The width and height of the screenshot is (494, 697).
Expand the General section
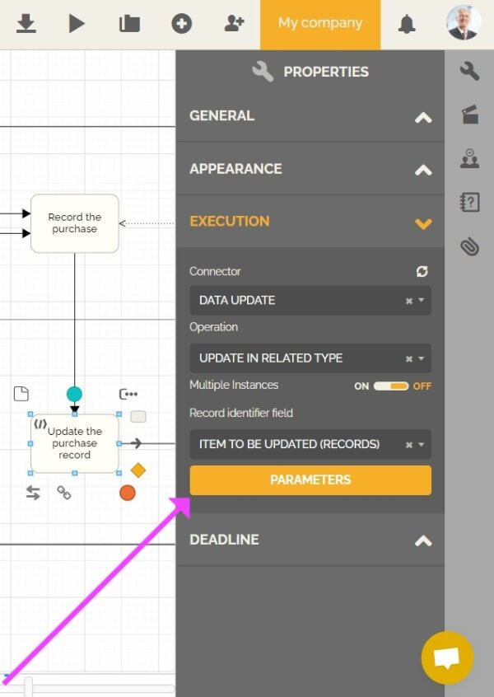pyautogui.click(x=310, y=116)
